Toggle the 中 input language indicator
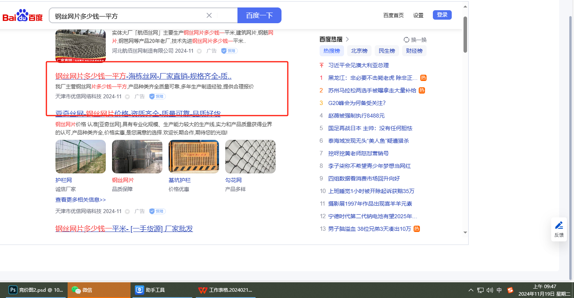 (x=499, y=290)
